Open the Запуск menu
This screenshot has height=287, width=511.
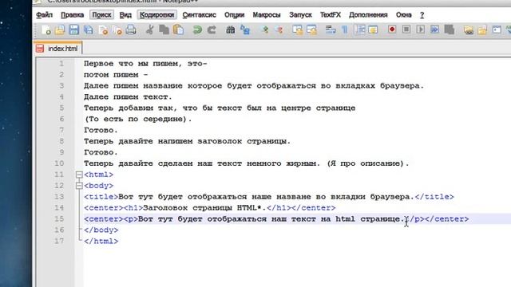coord(300,15)
